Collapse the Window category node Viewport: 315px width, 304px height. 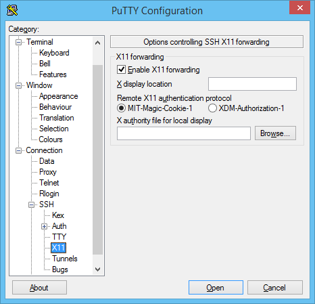pos(18,85)
